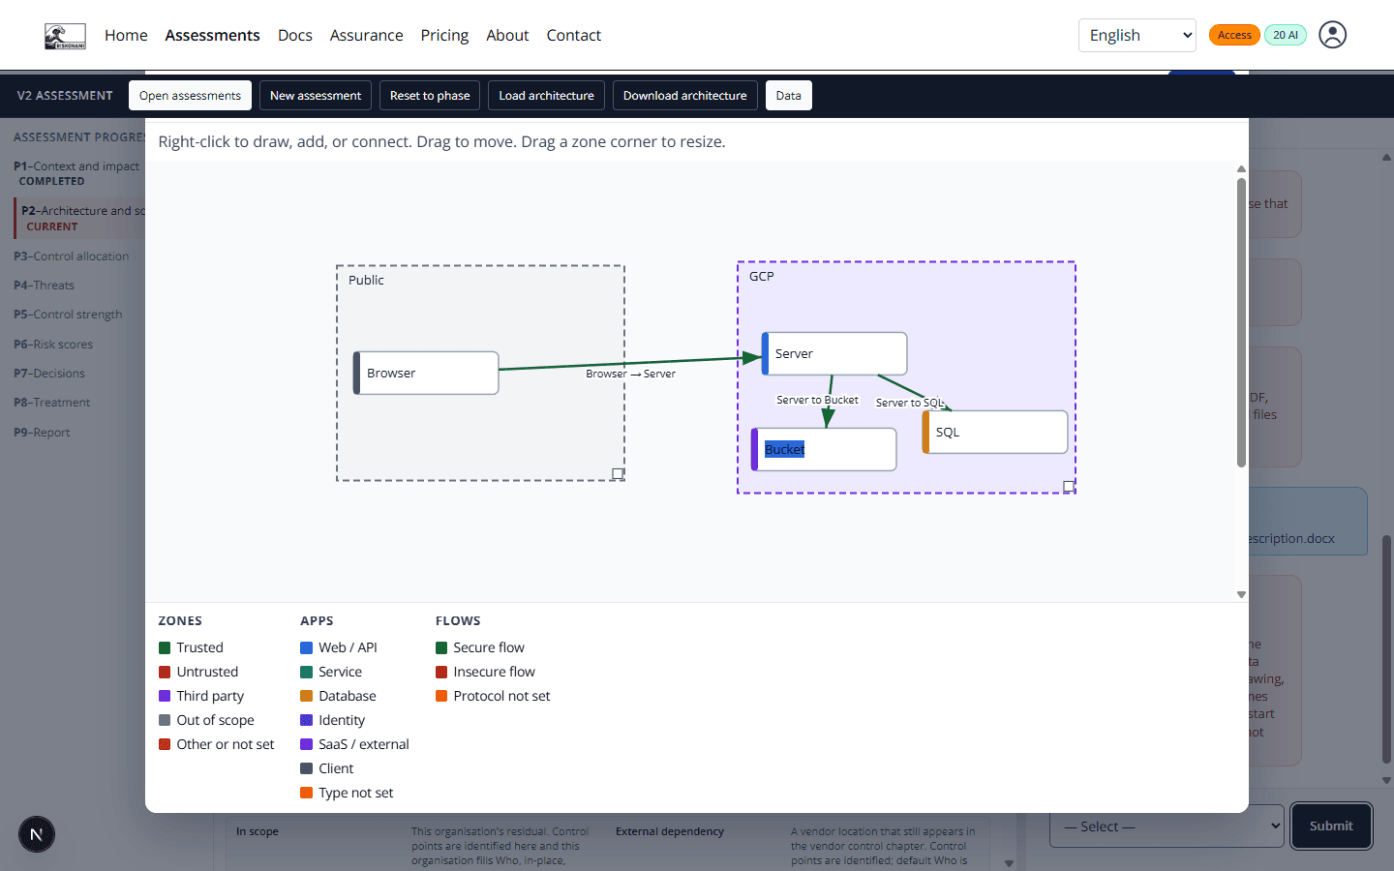The height and width of the screenshot is (871, 1394).
Task: Select the P3-Control allocation phase
Action: (72, 256)
